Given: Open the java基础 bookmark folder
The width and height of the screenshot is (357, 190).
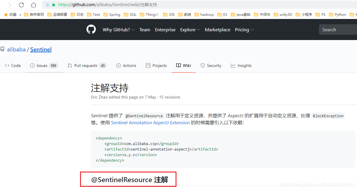Looking at the screenshot, I should coord(241,15).
